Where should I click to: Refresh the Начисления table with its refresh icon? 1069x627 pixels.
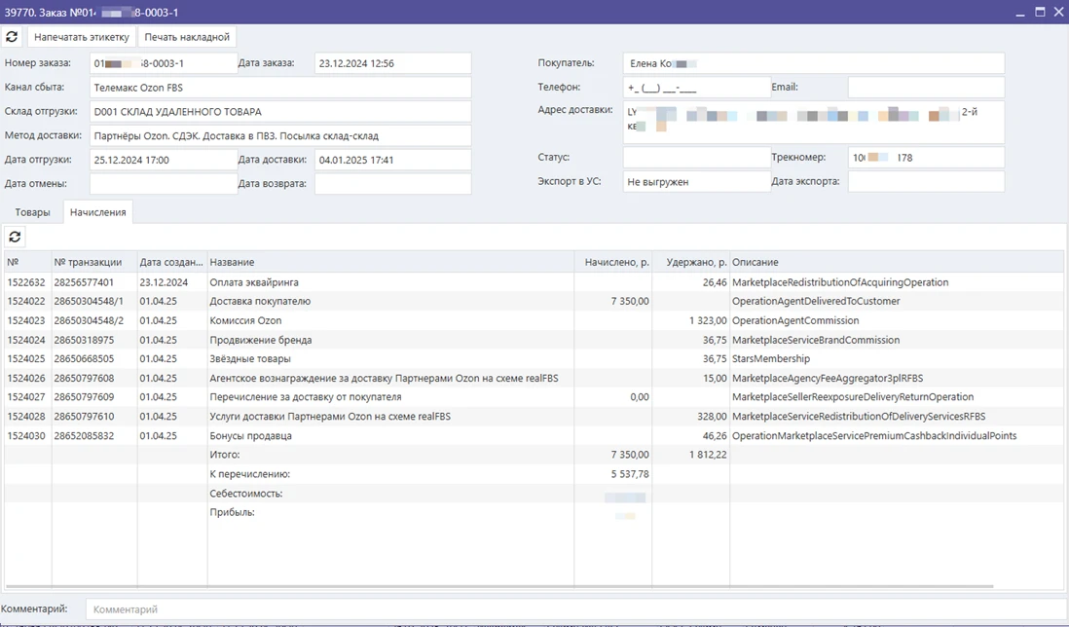(14, 237)
